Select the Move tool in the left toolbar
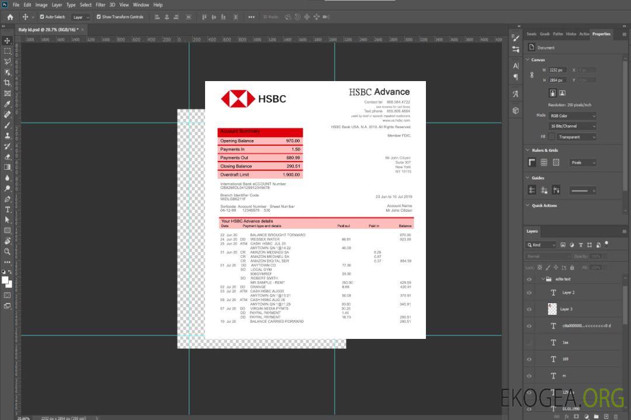 click(7, 41)
